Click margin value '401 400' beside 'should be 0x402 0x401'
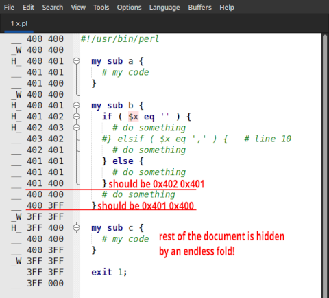The image size is (329, 298). pos(45,183)
